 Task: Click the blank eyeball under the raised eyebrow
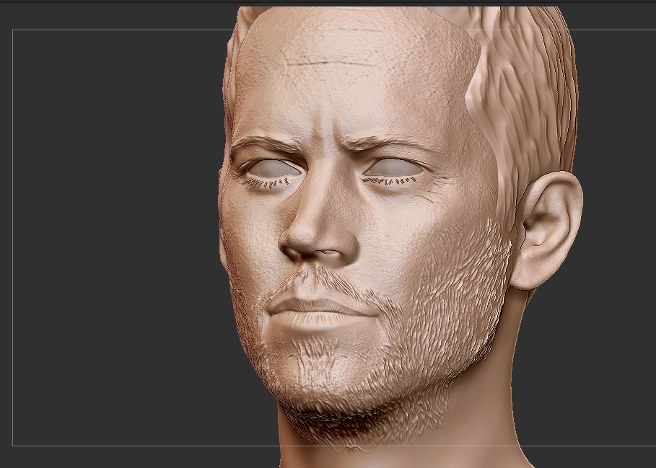tap(393, 168)
